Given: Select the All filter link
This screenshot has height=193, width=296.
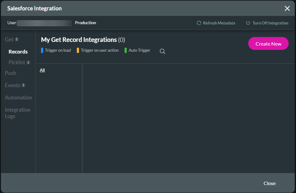Looking at the screenshot, I should pyautogui.click(x=42, y=70).
